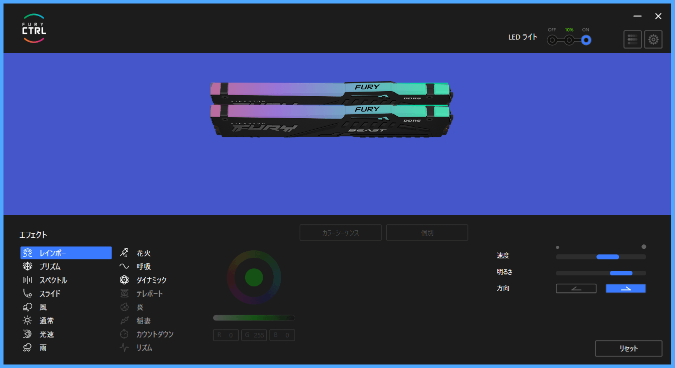The image size is (675, 368).
Task: Click the green center of color wheel
Action: (254, 277)
